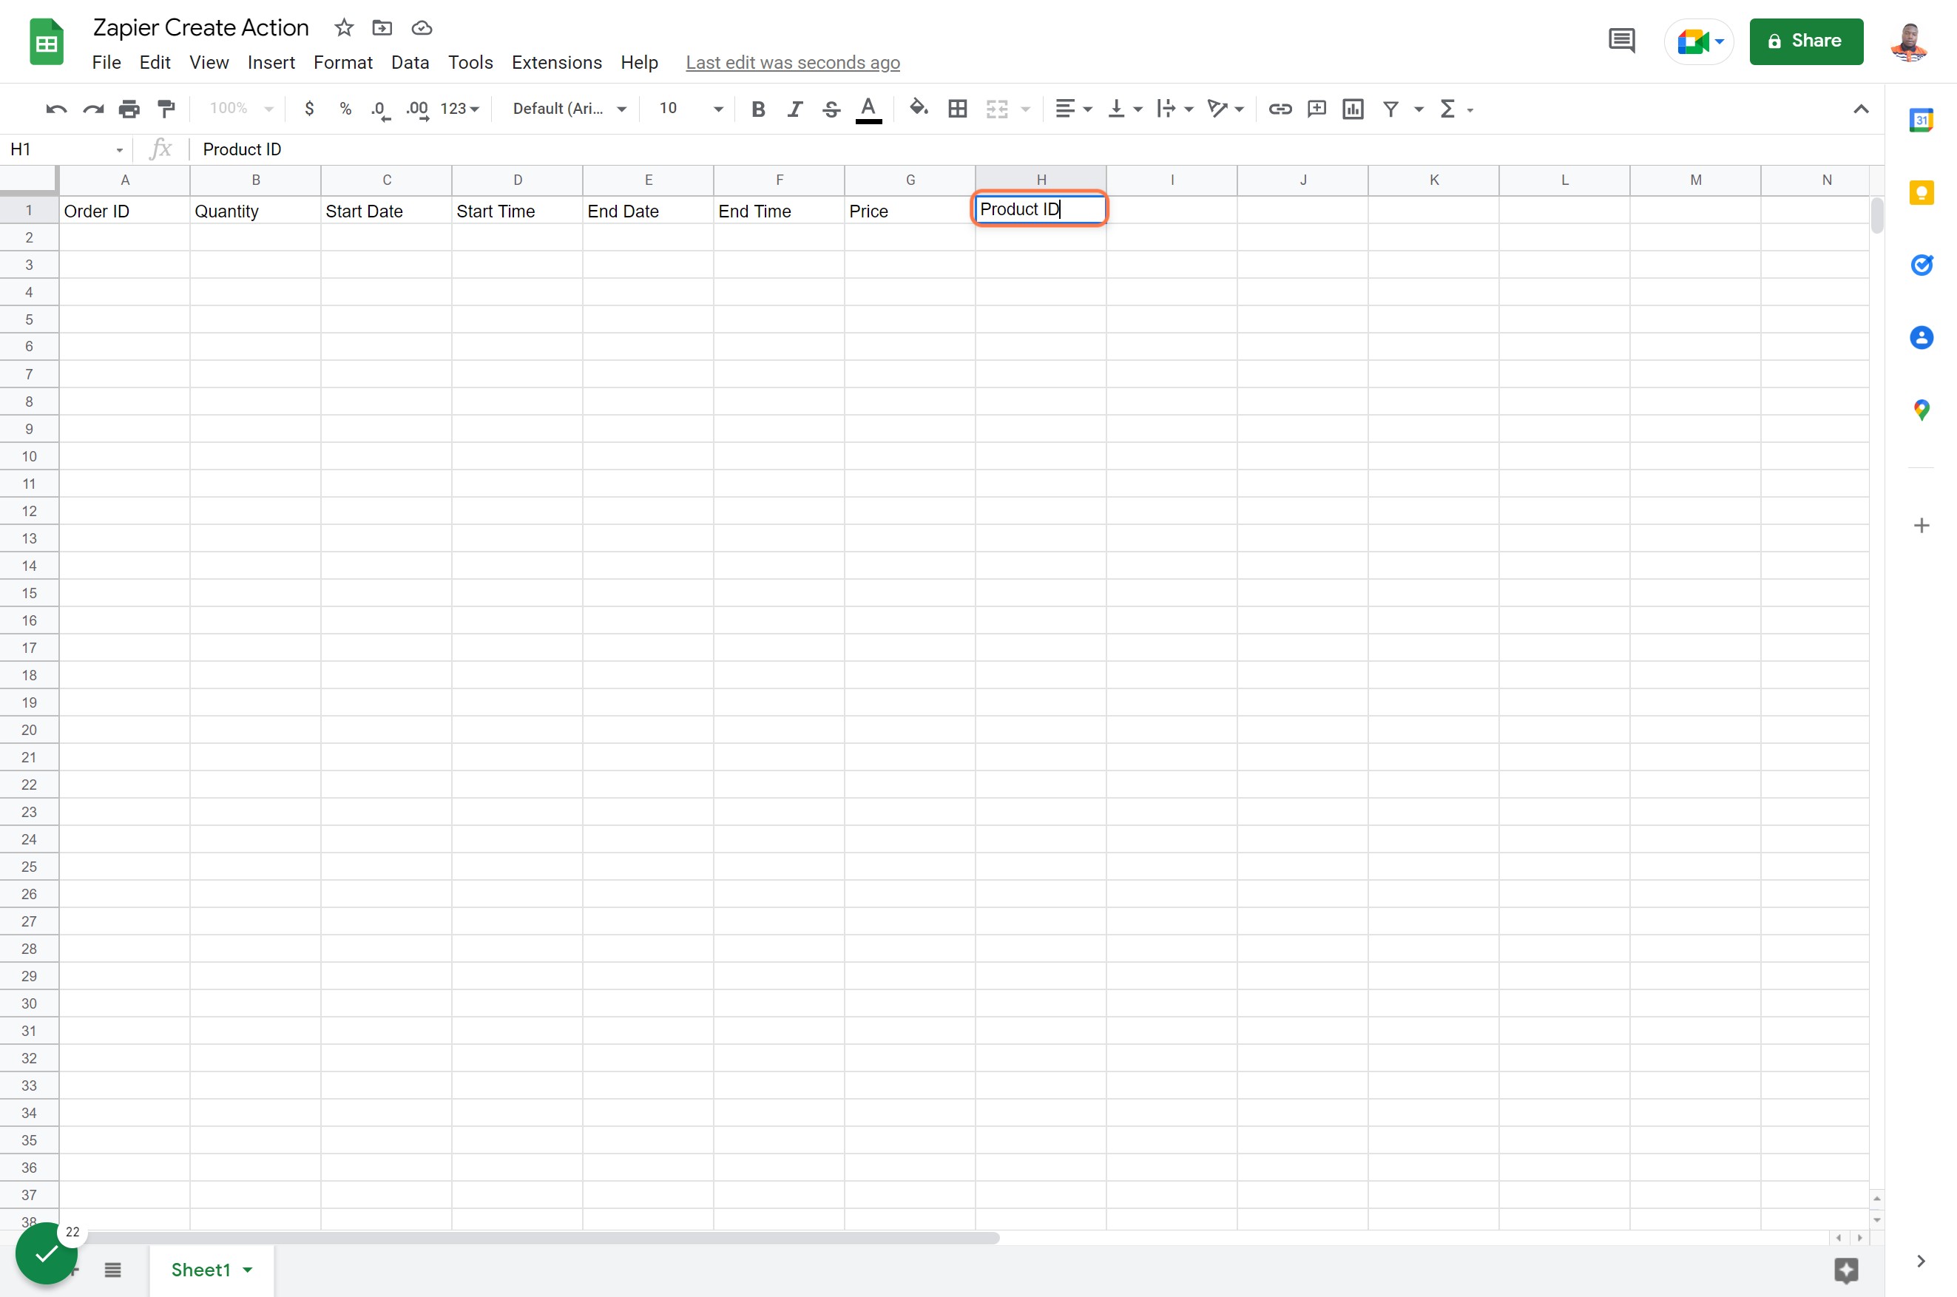Format as percent

click(x=345, y=109)
